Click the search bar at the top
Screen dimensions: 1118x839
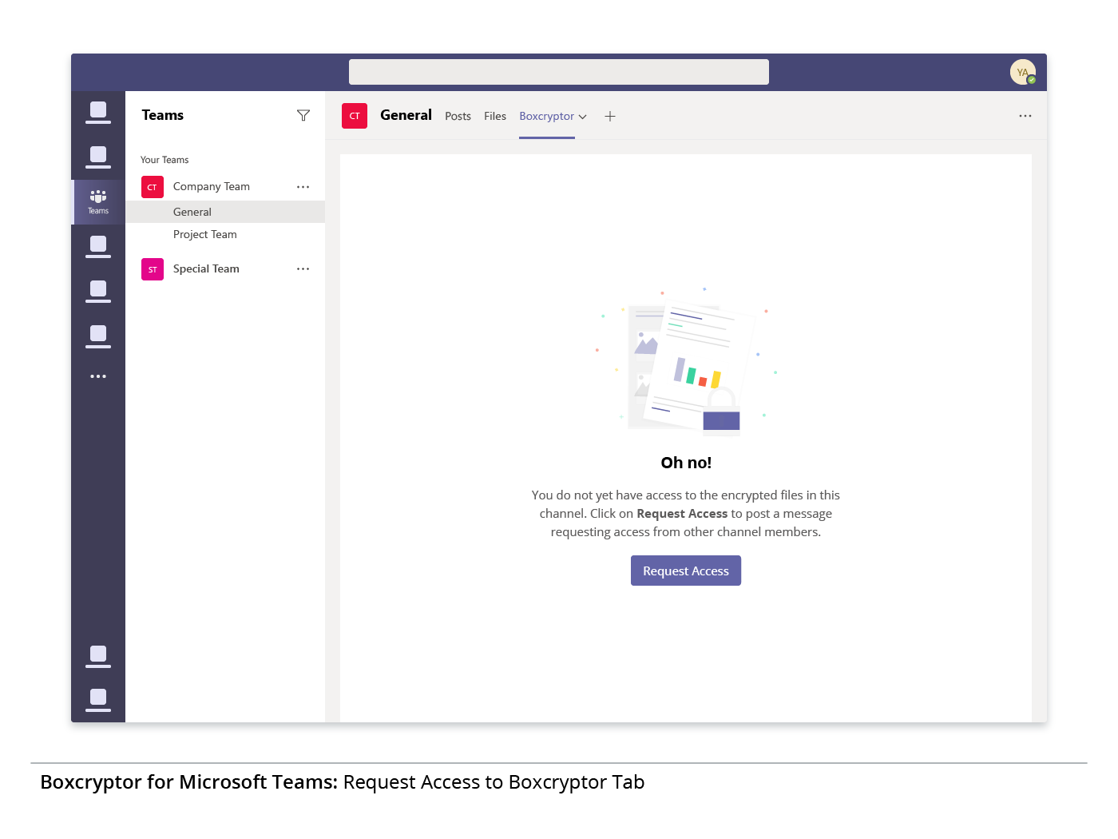[x=559, y=72]
